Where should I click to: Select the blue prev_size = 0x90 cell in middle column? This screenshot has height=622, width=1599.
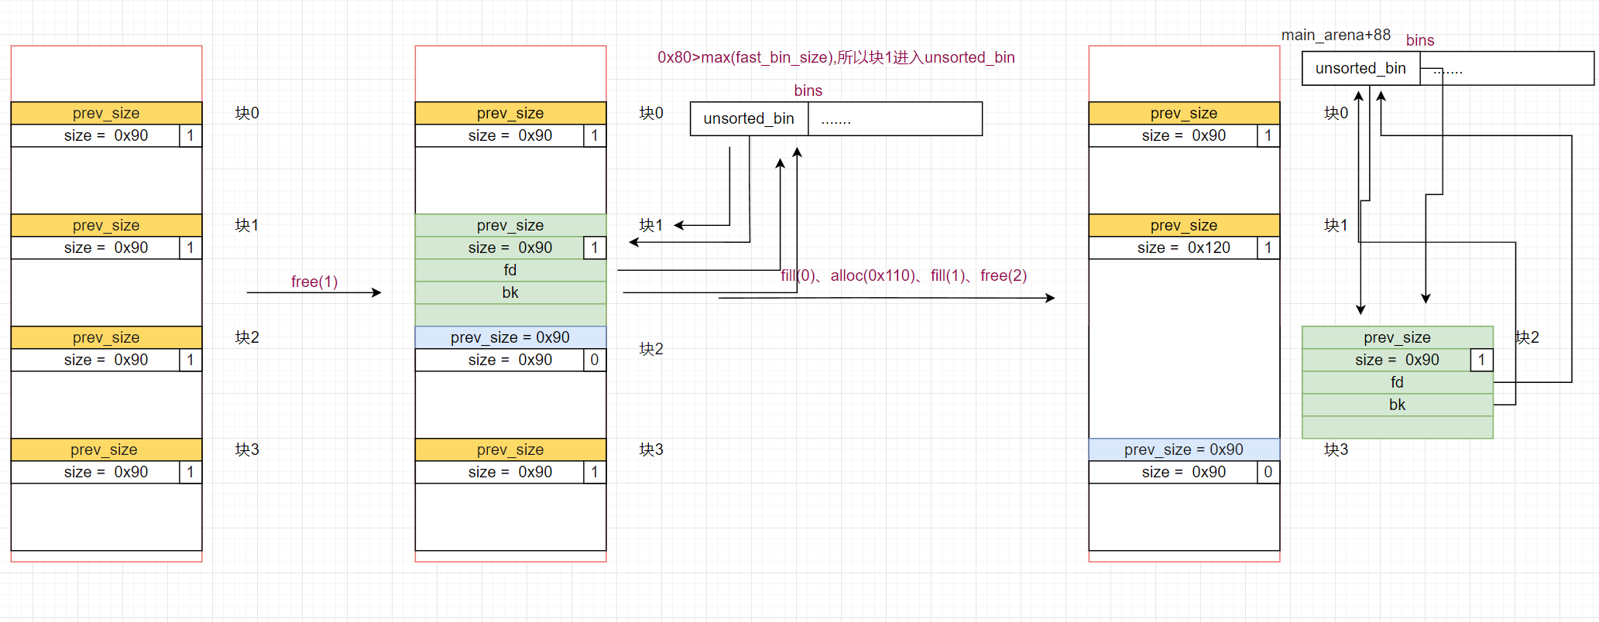click(510, 337)
